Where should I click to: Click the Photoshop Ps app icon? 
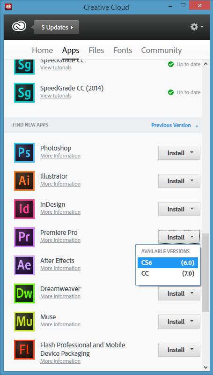click(x=24, y=153)
